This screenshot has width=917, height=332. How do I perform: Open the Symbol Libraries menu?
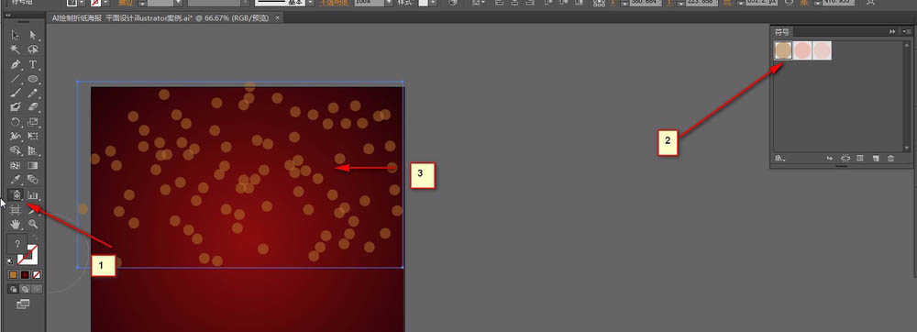click(x=780, y=158)
